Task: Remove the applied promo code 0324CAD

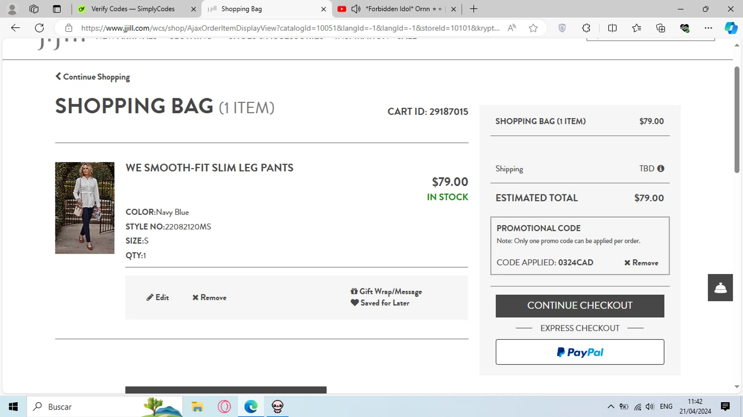Action: point(641,263)
